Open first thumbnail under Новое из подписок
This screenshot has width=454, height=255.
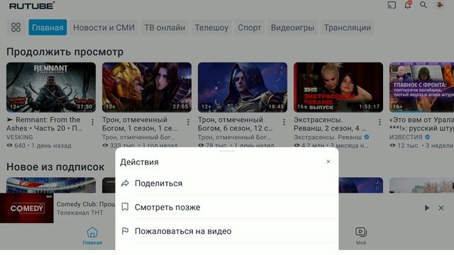[51, 185]
